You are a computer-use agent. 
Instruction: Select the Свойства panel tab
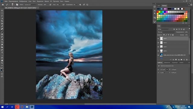click(160, 63)
